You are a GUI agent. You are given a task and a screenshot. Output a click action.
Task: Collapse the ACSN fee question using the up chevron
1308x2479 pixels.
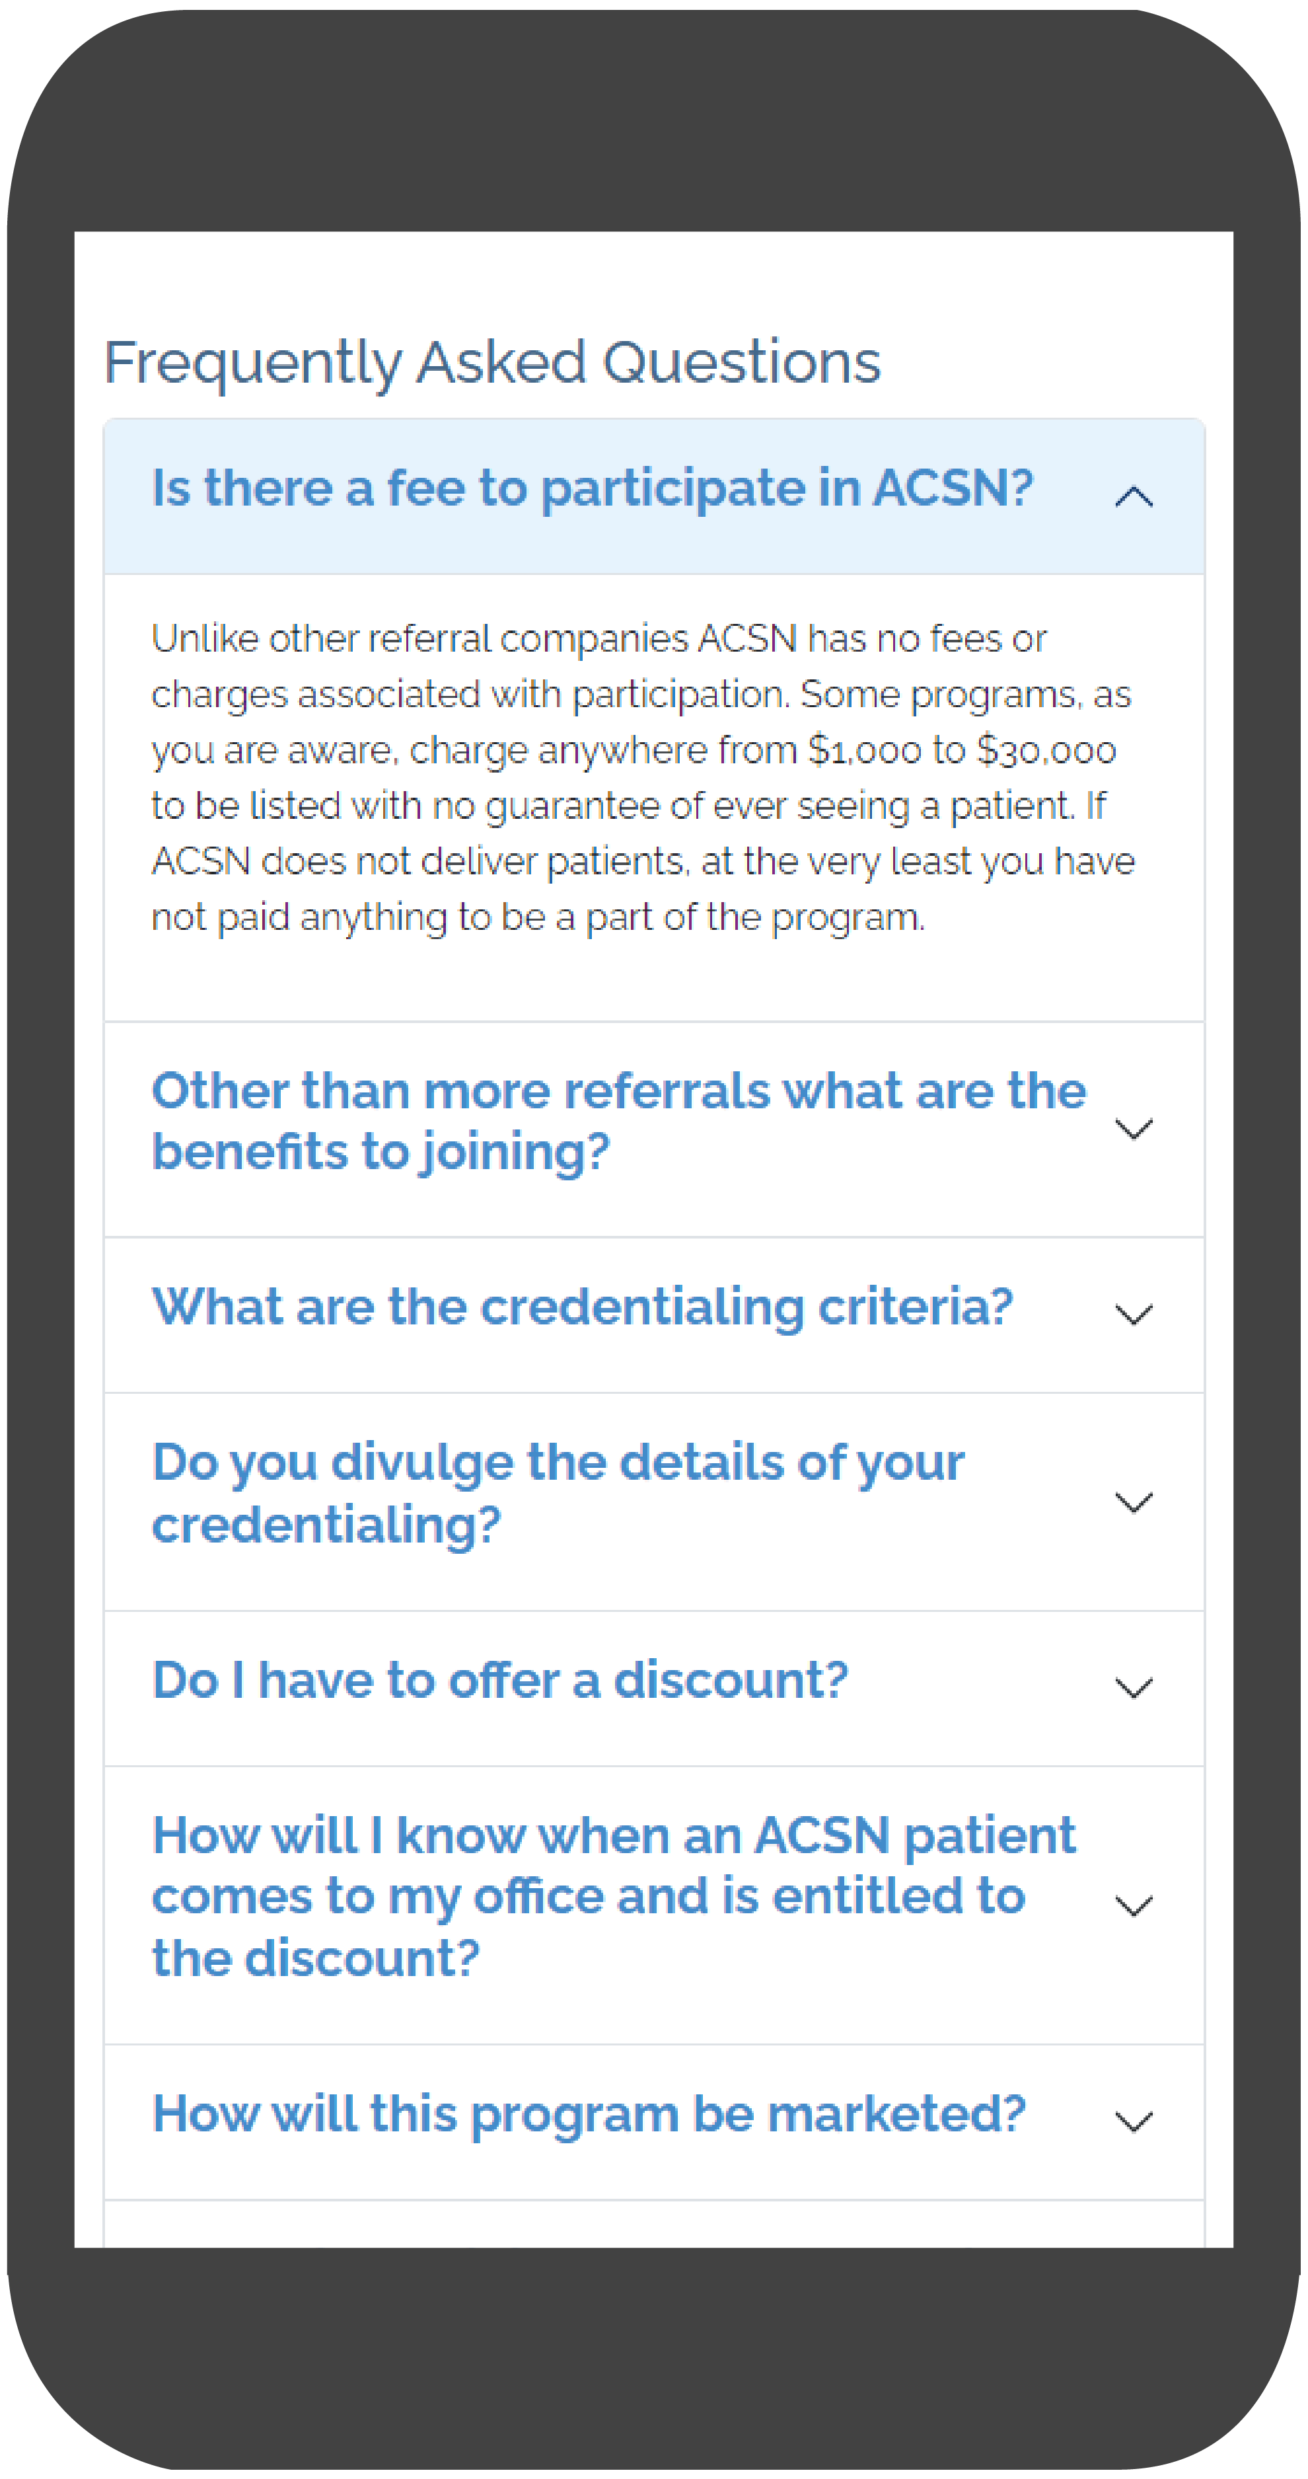[1133, 496]
